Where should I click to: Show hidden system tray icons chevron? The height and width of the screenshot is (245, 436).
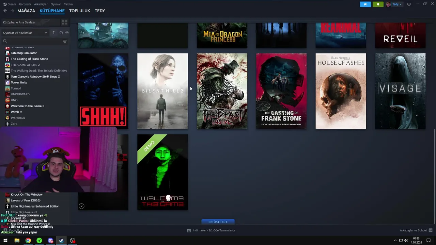click(395, 241)
